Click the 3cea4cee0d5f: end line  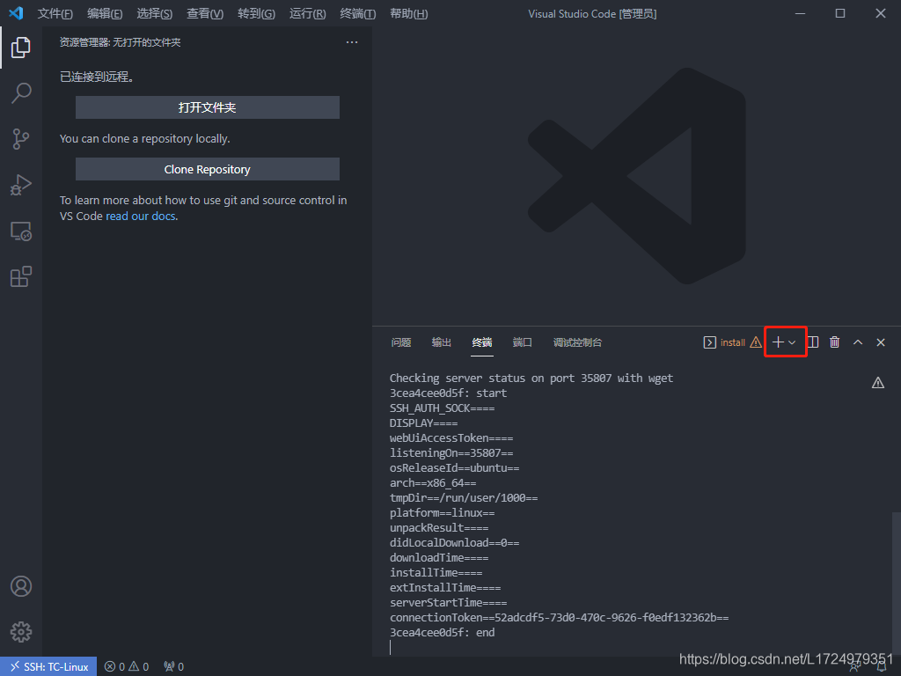[443, 633]
